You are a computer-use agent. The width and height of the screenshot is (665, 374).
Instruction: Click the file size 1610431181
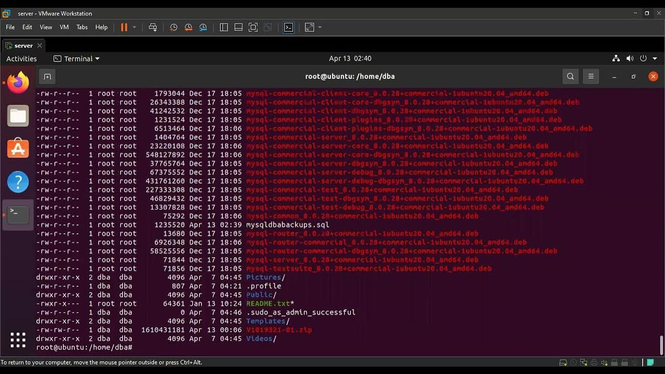pos(163,330)
